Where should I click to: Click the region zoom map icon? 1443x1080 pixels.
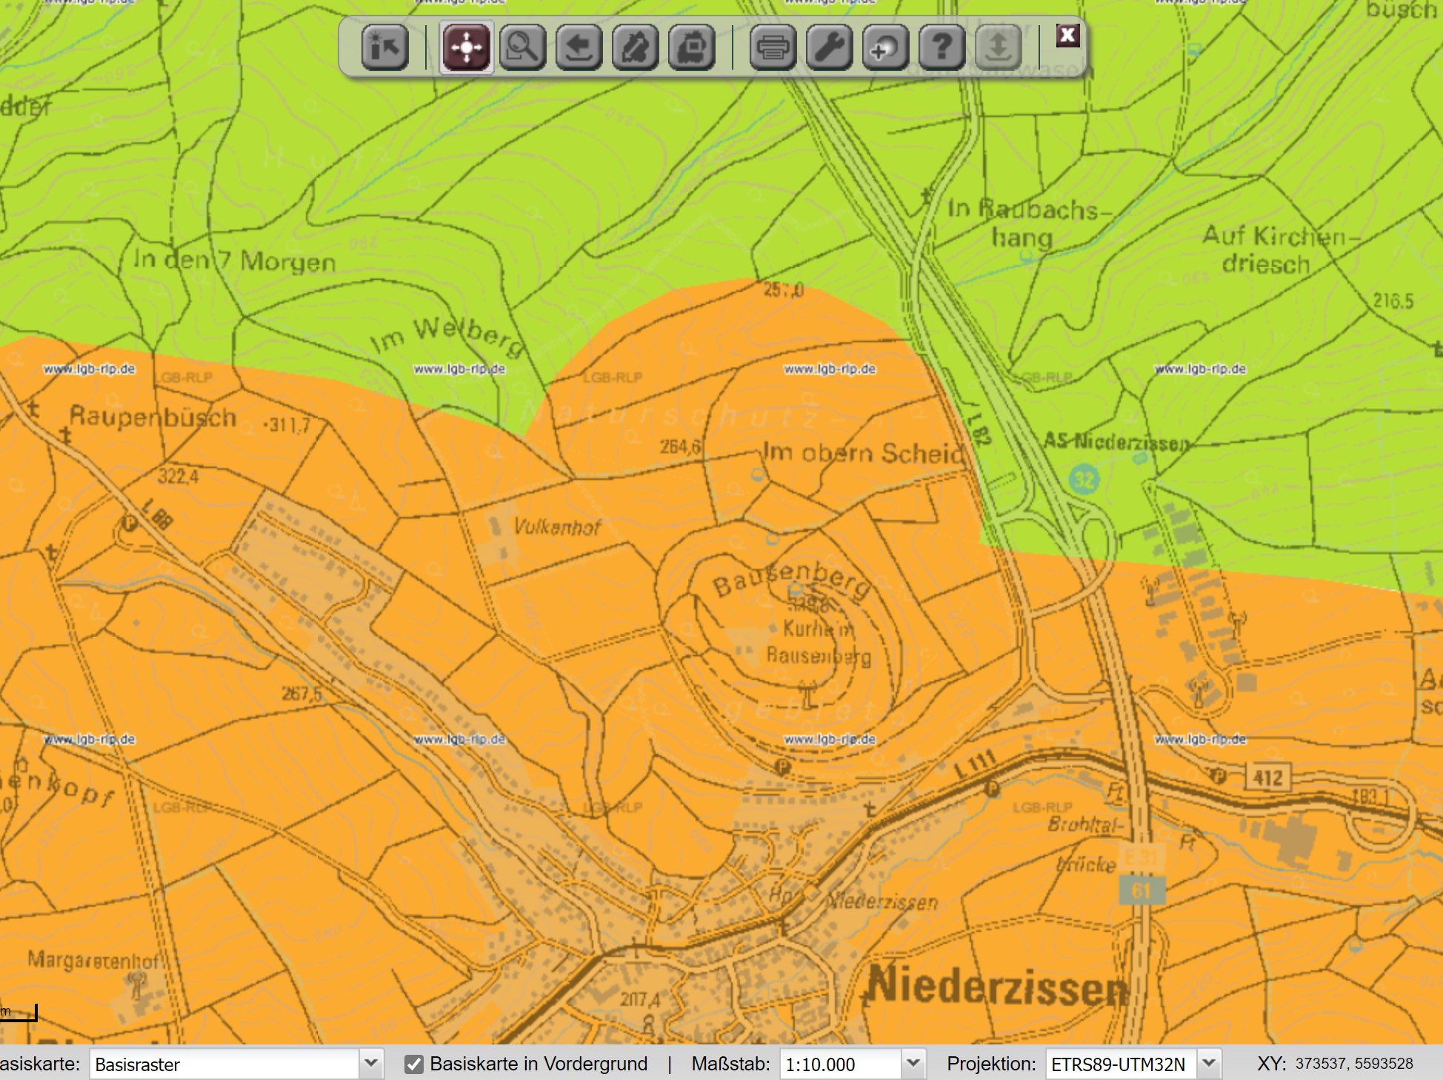point(691,48)
